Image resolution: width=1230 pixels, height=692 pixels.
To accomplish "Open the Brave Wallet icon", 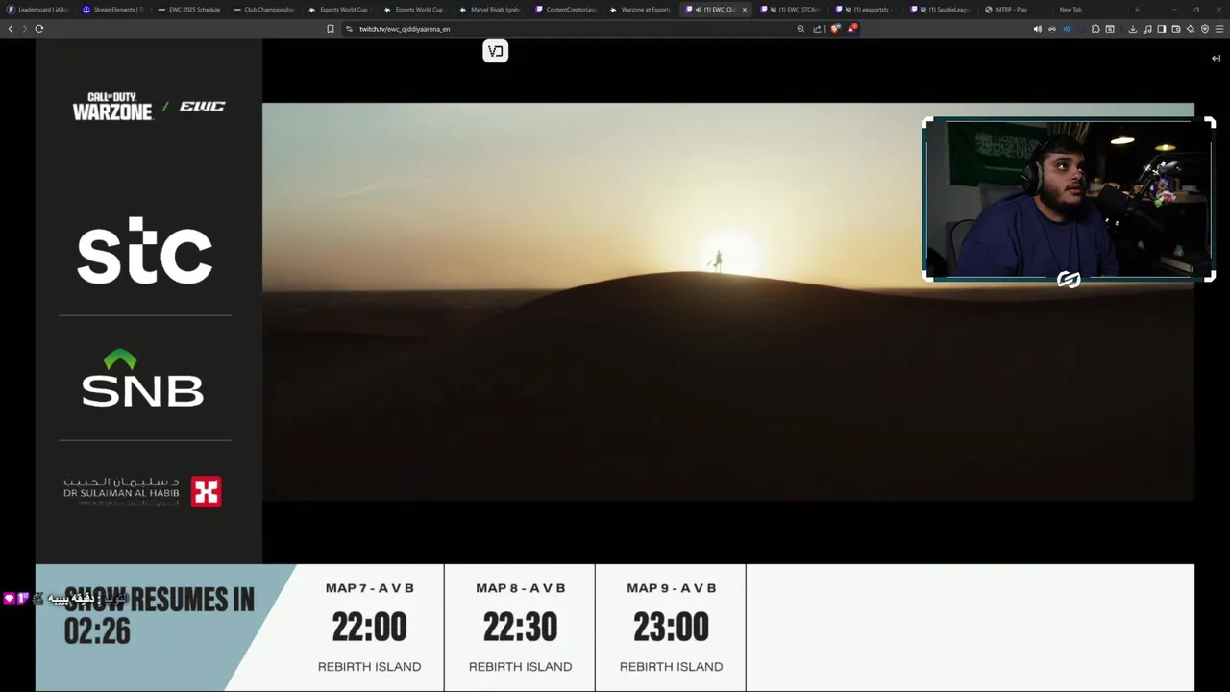I will pos(1176,29).
